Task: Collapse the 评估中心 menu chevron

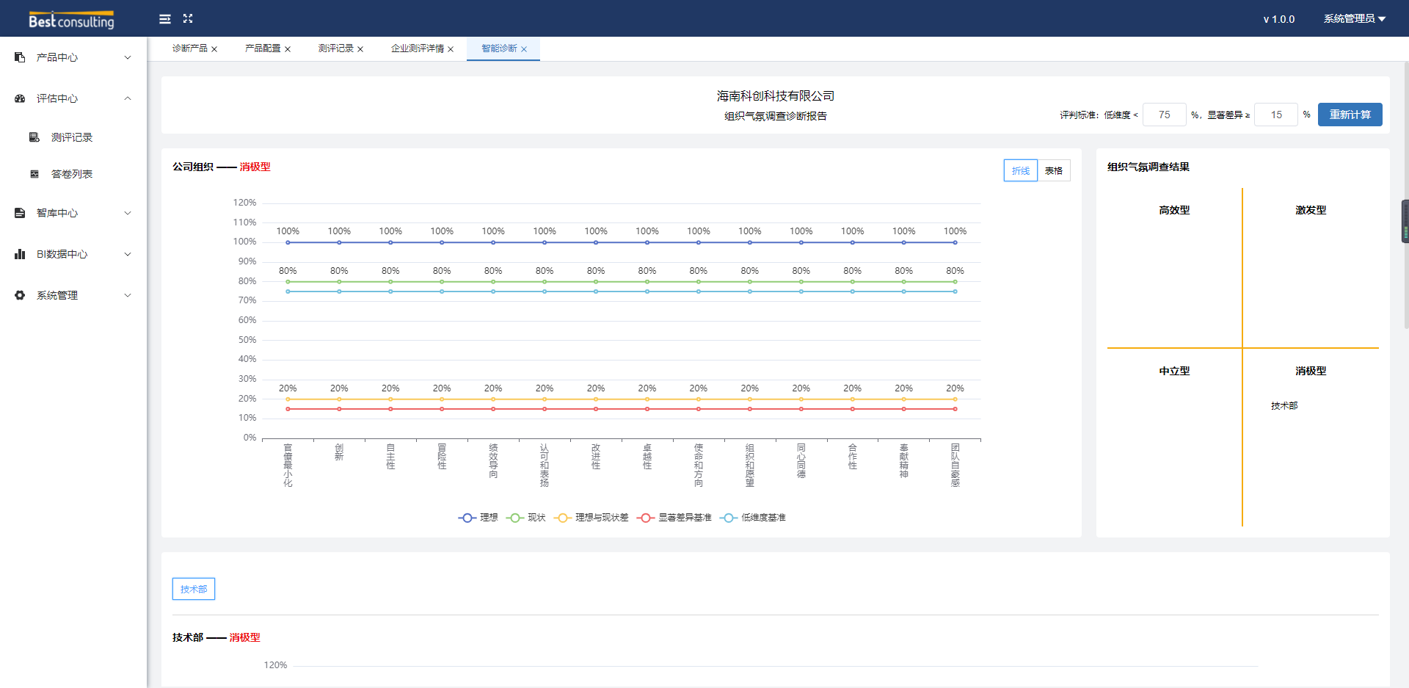Action: (128, 98)
